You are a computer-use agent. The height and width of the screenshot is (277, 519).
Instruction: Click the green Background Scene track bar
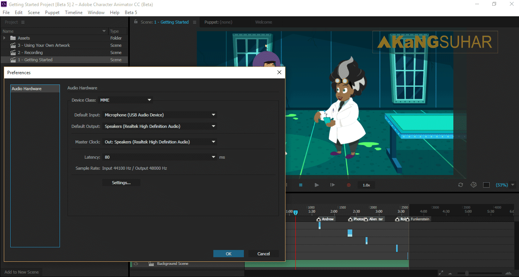click(x=327, y=263)
